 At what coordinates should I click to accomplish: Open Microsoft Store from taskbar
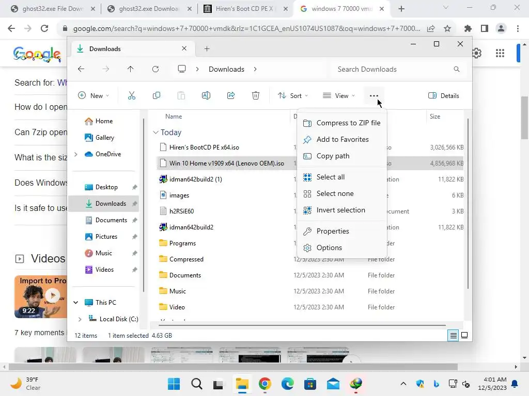pos(310,384)
